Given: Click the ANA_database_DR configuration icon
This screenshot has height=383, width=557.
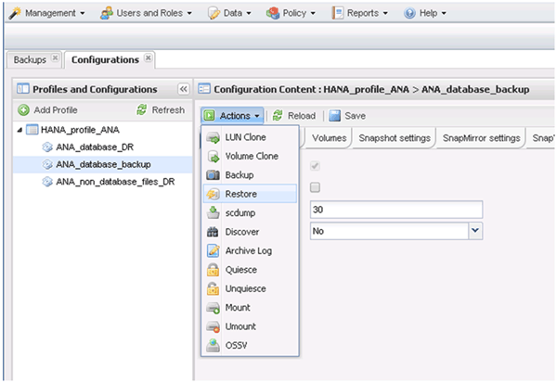Looking at the screenshot, I should tap(47, 147).
